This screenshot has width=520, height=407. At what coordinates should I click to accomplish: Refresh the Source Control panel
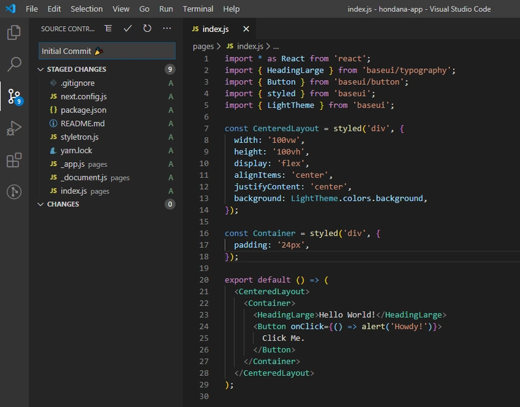(x=146, y=29)
